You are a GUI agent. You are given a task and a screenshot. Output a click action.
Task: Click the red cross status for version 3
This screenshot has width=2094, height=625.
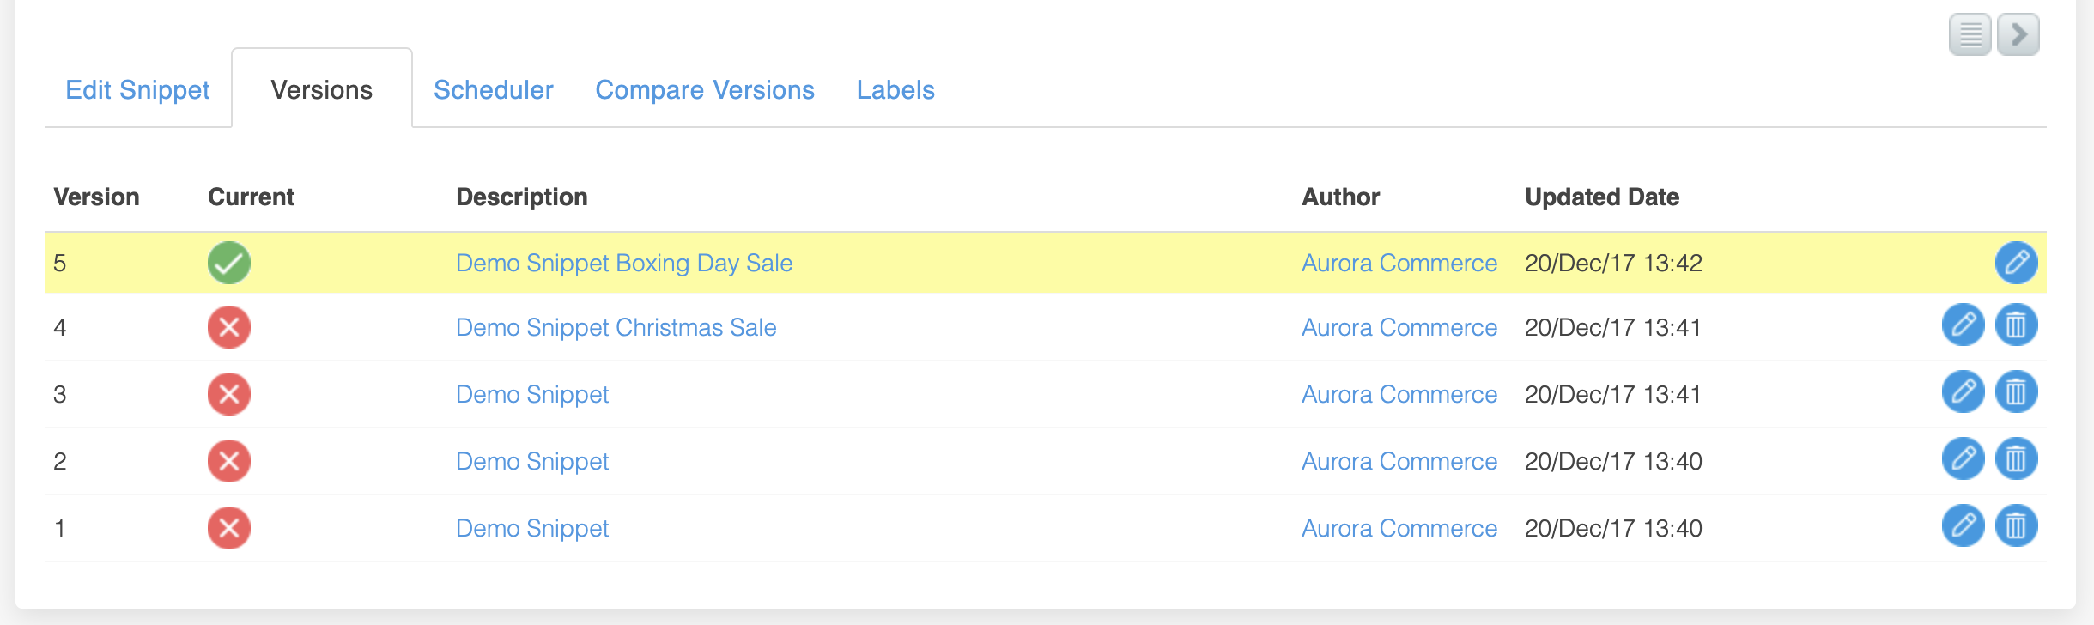[229, 394]
